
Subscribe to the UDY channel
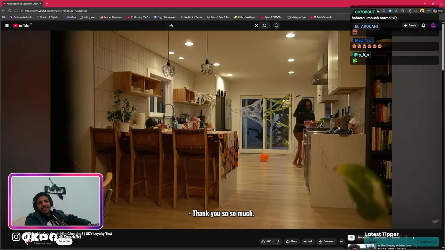pyautogui.click(x=64, y=241)
